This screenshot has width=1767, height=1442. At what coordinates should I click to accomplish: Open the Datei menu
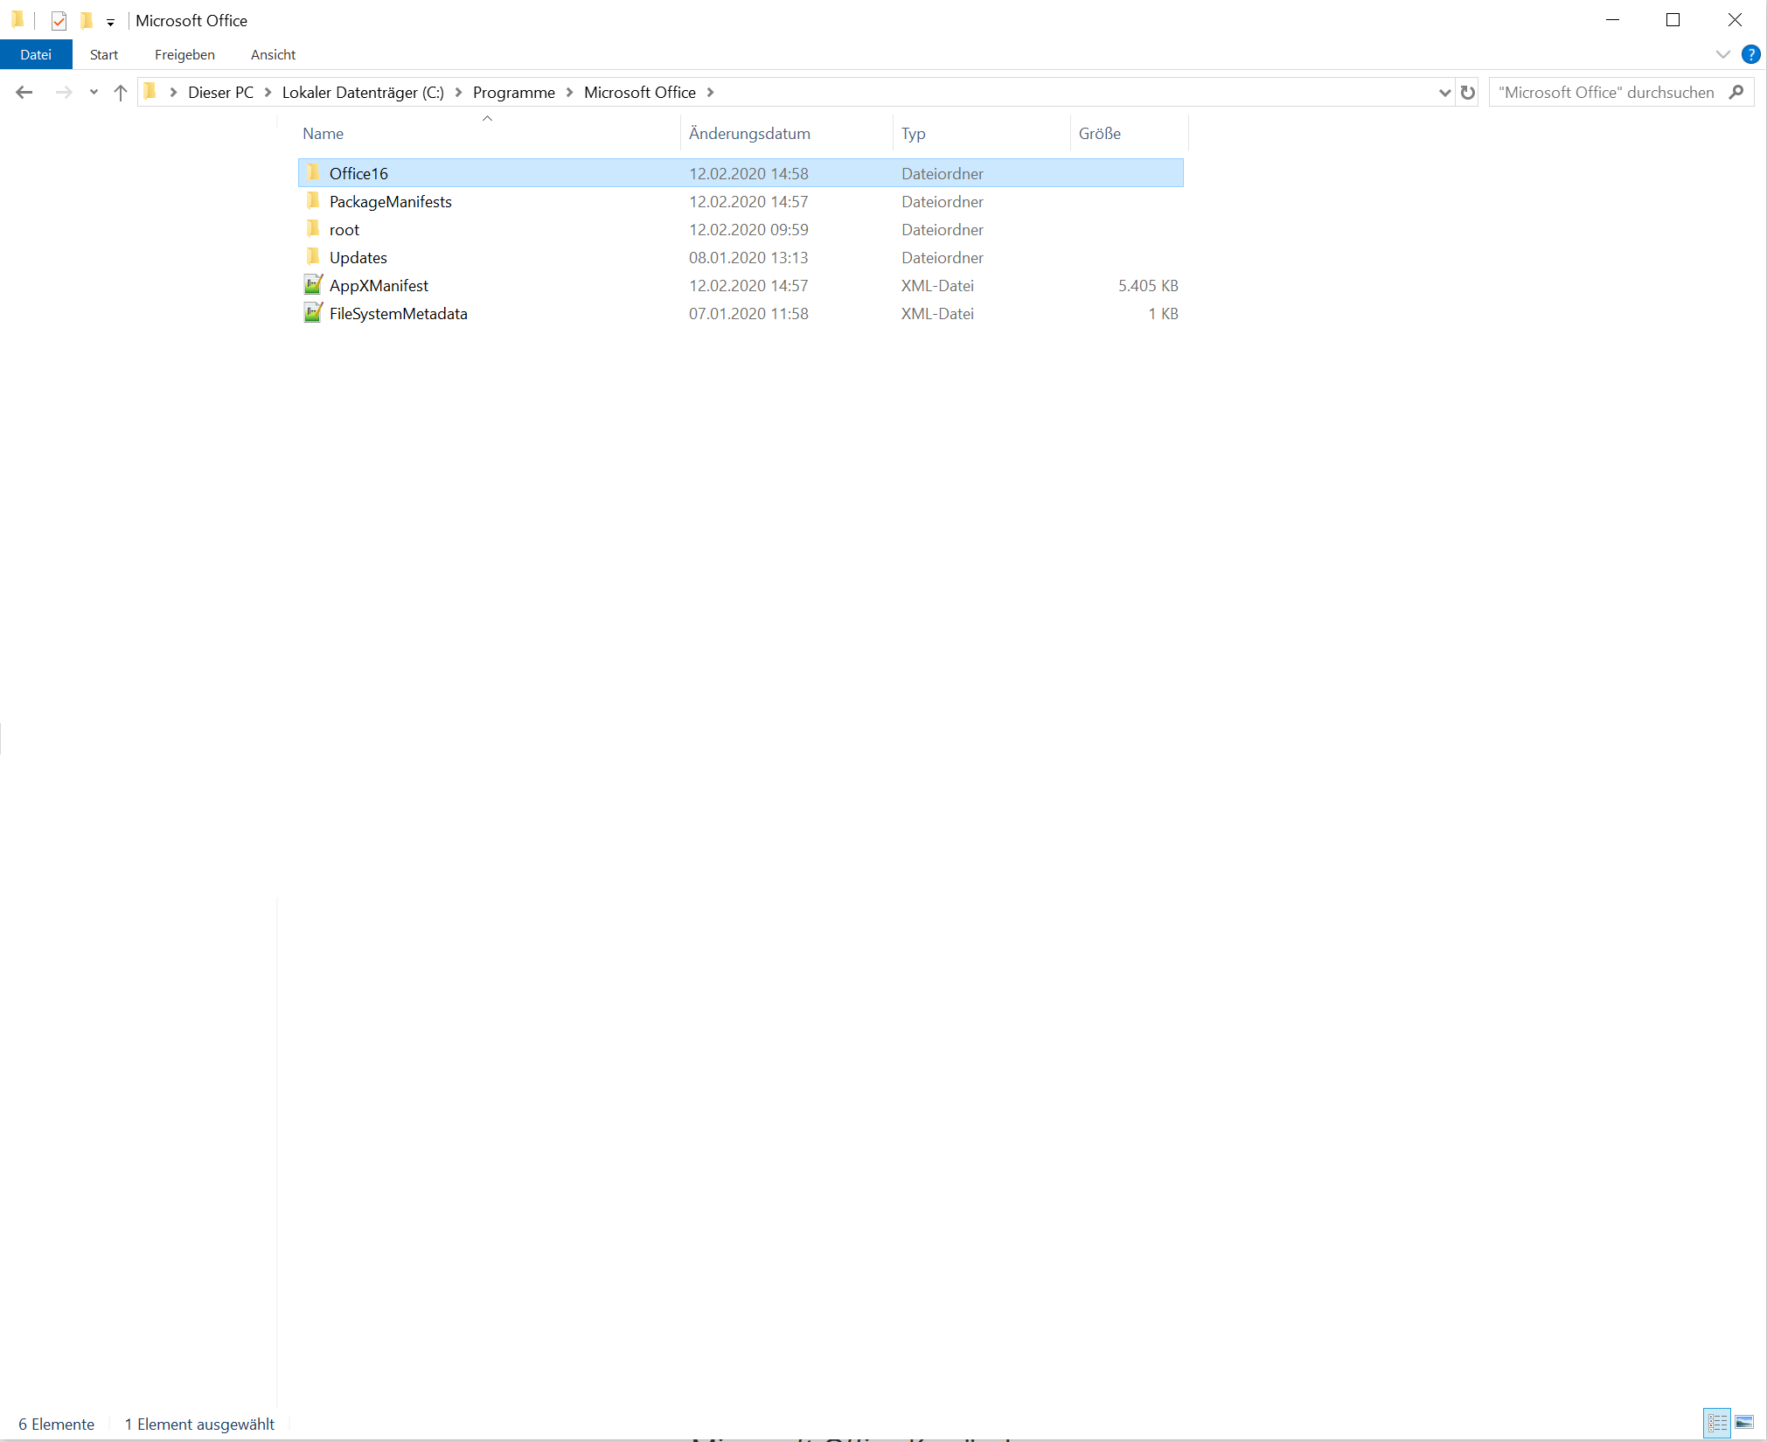pos(36,54)
